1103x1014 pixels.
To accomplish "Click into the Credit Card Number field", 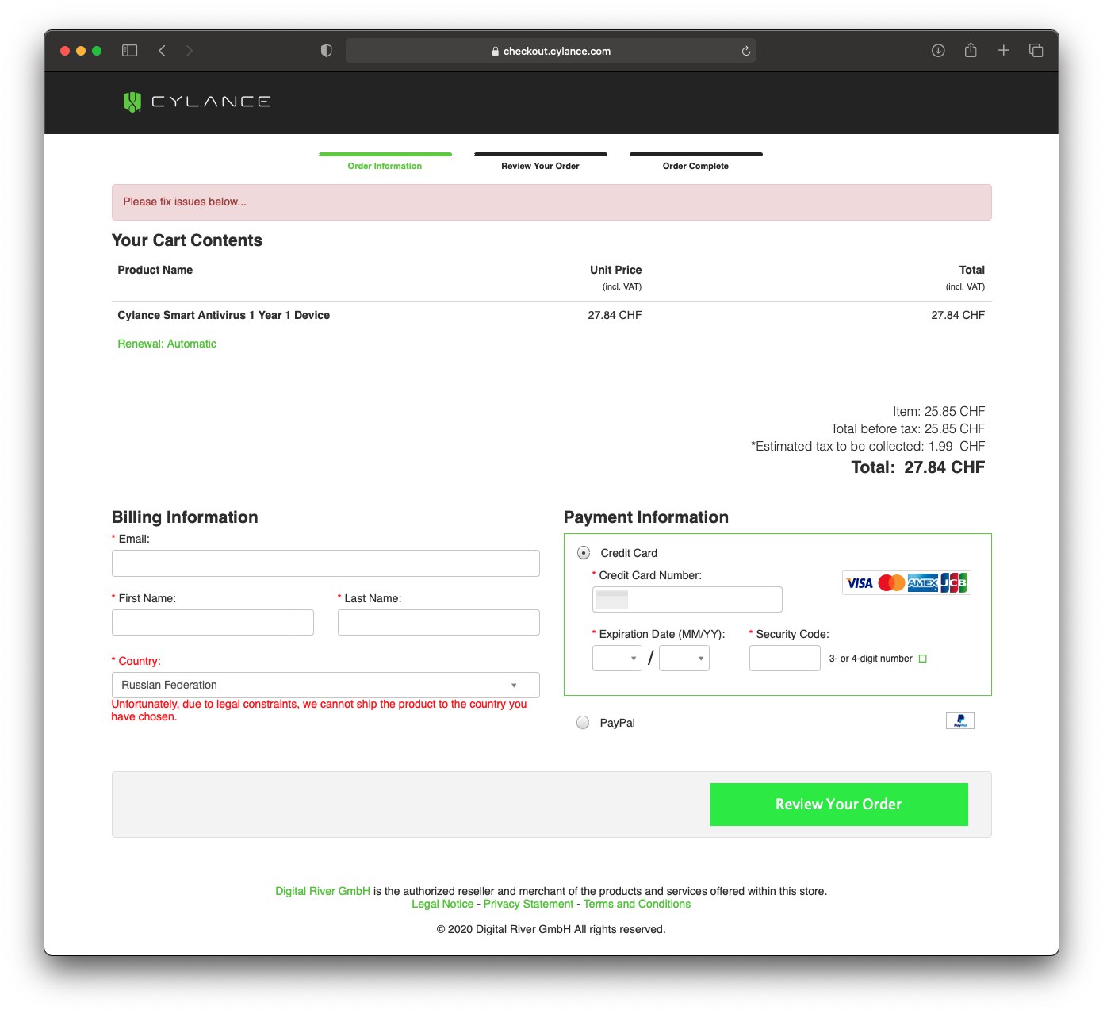I will [687, 599].
